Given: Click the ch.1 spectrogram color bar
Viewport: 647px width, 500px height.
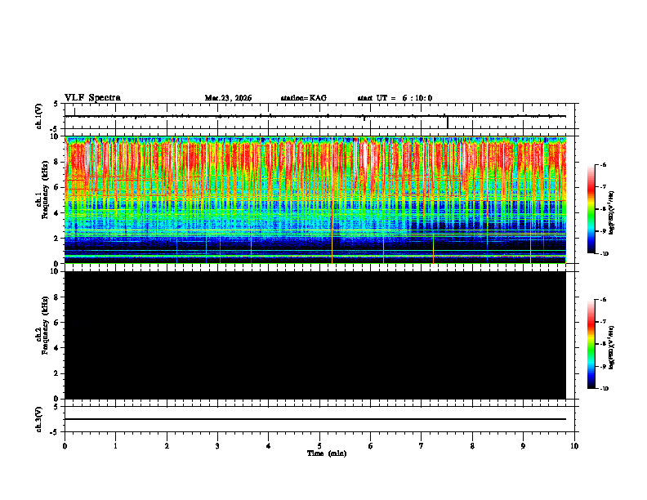Looking at the screenshot, I should (x=591, y=209).
